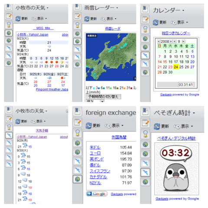Viewport: 208px width, 208px height.
Task: Open the MSG_title link
Action: tap(43, 28)
